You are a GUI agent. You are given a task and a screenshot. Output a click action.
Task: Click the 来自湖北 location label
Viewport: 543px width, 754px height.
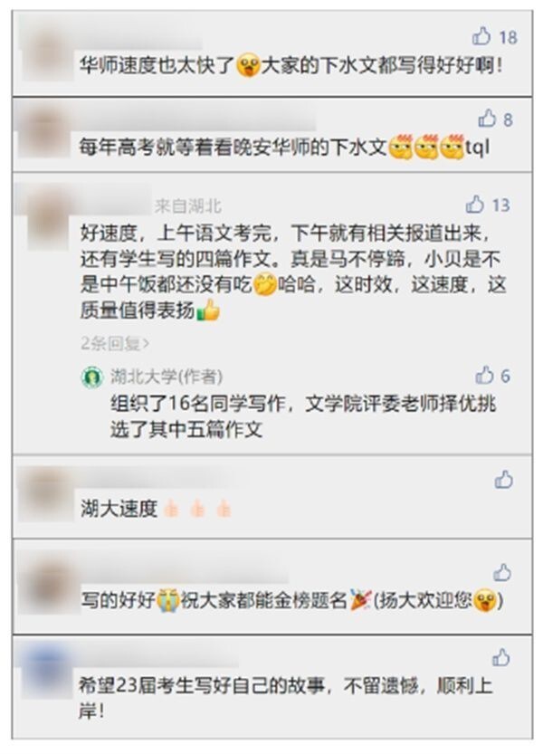(x=188, y=206)
